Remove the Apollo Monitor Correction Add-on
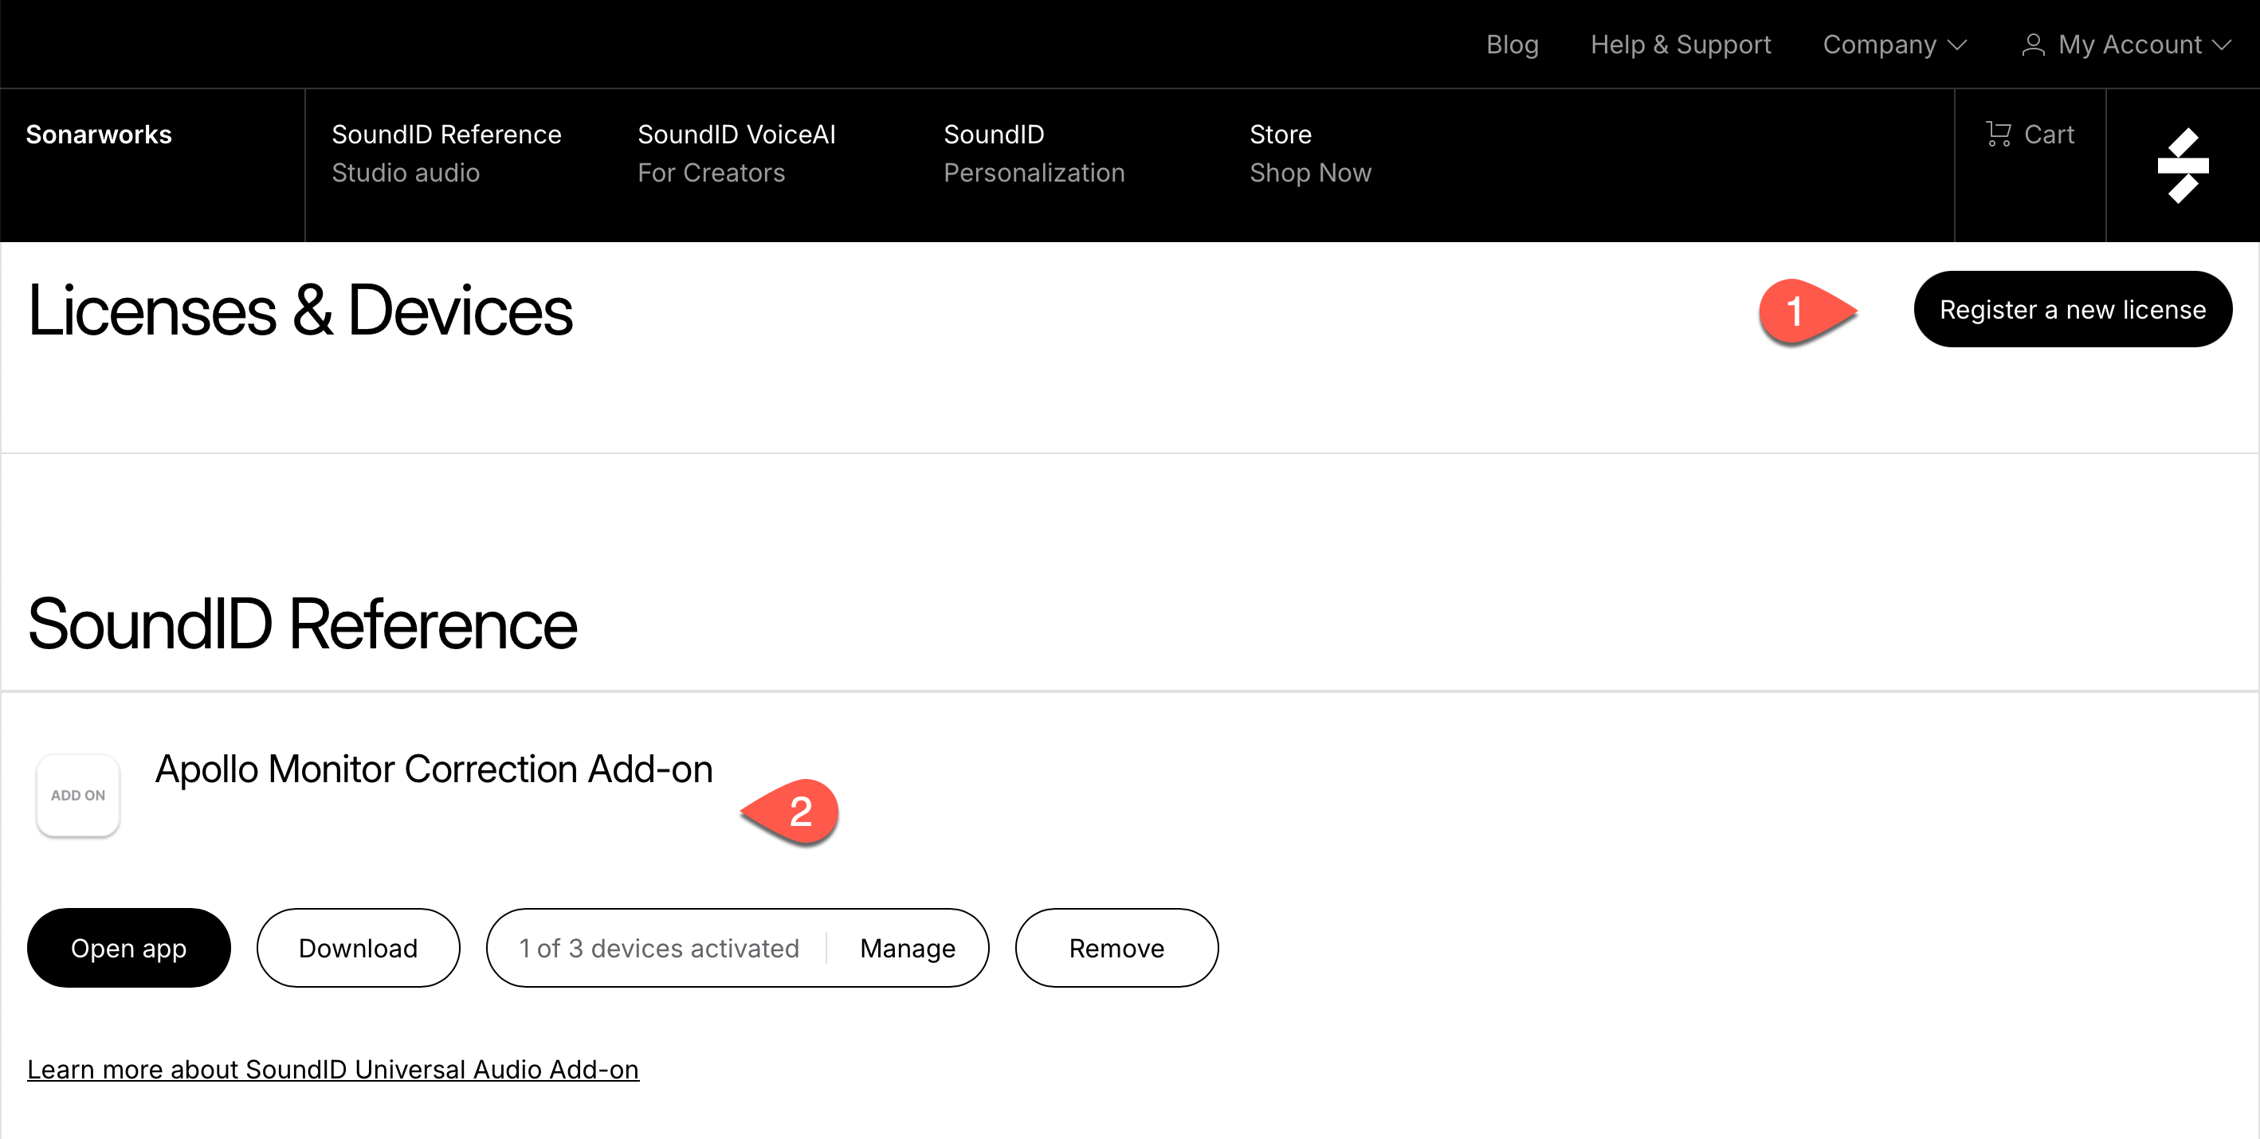The image size is (2260, 1139). coord(1116,948)
